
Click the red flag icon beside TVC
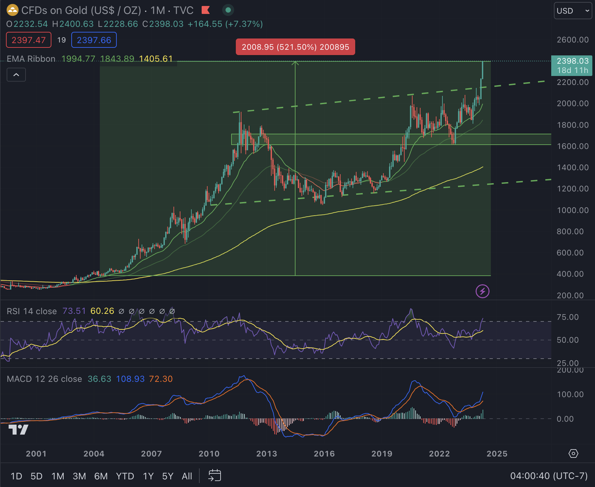(206, 10)
